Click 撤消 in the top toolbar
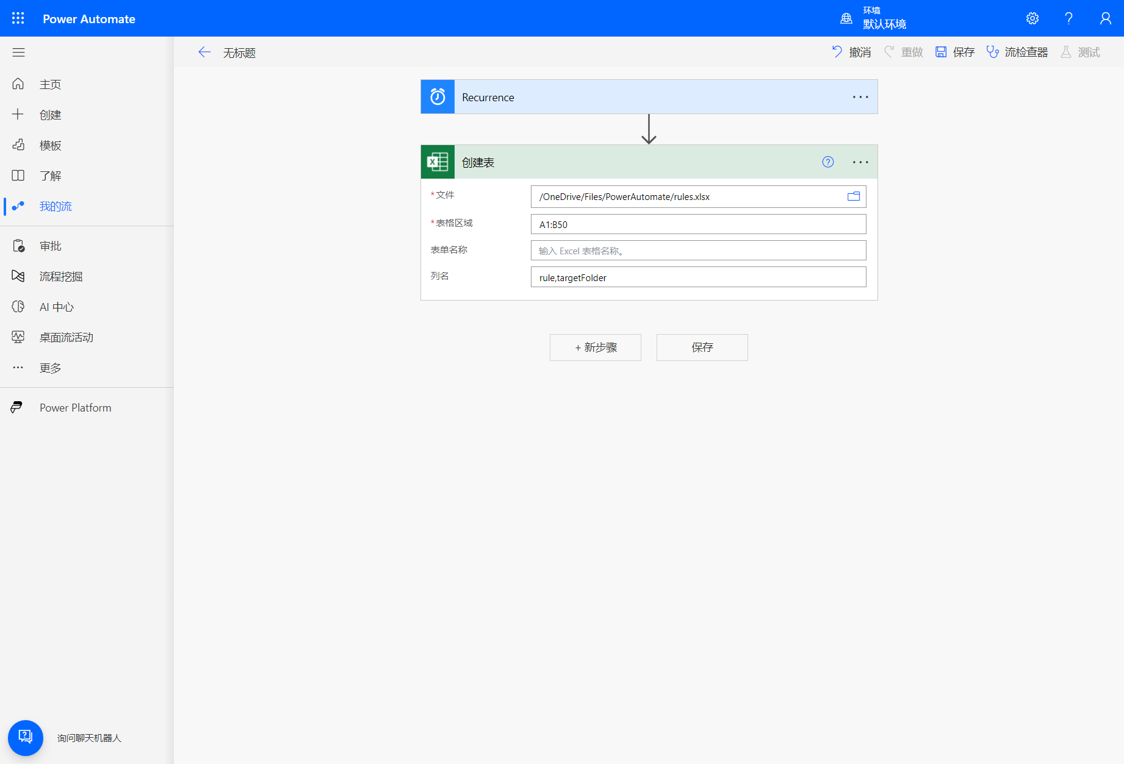1124x764 pixels. coord(852,52)
